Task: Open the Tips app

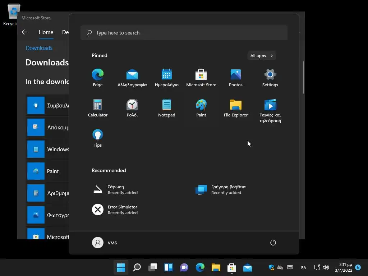Action: coord(98,138)
